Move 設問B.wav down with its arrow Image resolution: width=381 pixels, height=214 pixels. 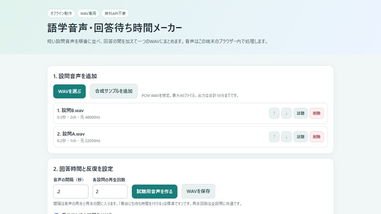tap(286, 113)
